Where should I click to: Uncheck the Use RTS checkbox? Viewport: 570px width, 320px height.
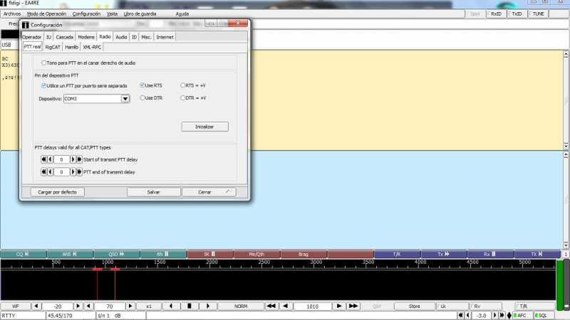coord(142,85)
